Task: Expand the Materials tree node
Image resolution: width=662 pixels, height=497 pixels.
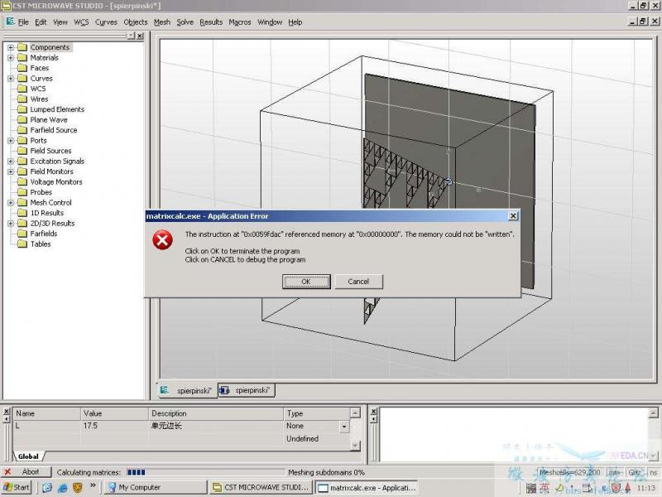Action: [11, 58]
